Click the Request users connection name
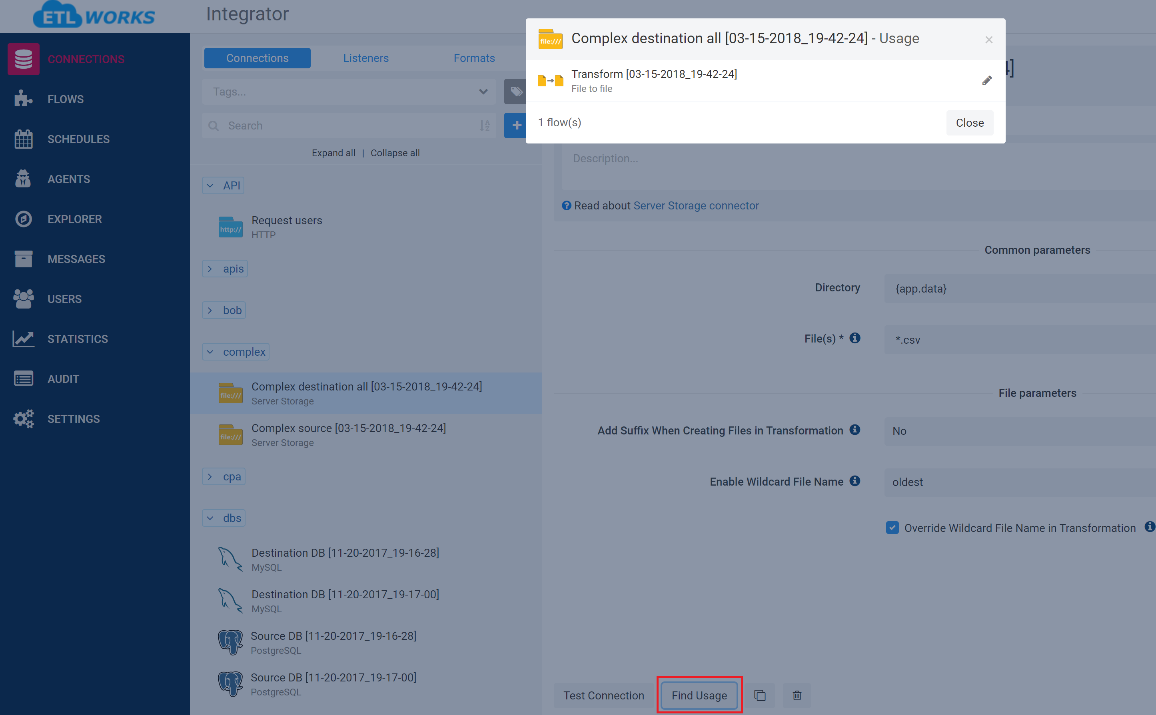The width and height of the screenshot is (1156, 715). click(x=287, y=220)
